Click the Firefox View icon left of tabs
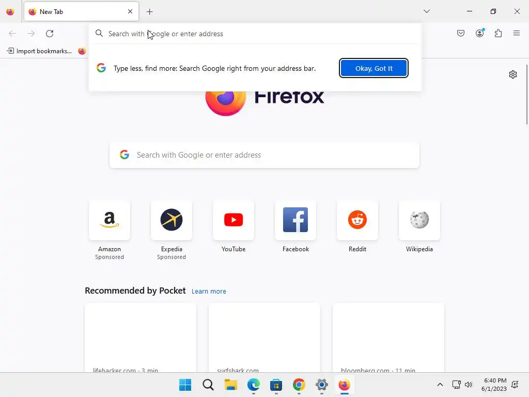This screenshot has height=397, width=529. coord(10,12)
